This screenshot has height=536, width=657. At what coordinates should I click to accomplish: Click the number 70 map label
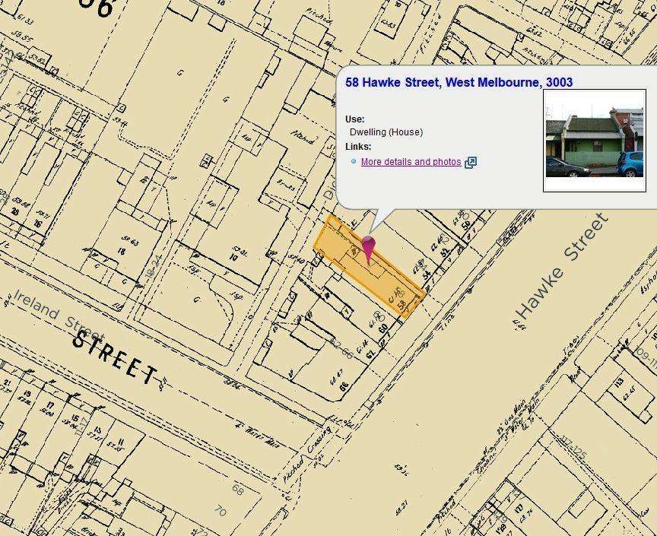(x=221, y=511)
